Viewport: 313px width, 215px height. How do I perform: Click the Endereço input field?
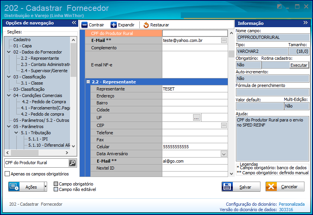(x=195, y=96)
